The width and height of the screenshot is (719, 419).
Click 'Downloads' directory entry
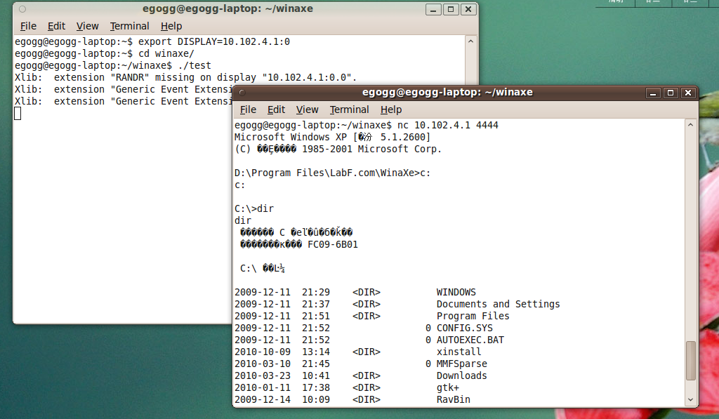point(462,375)
